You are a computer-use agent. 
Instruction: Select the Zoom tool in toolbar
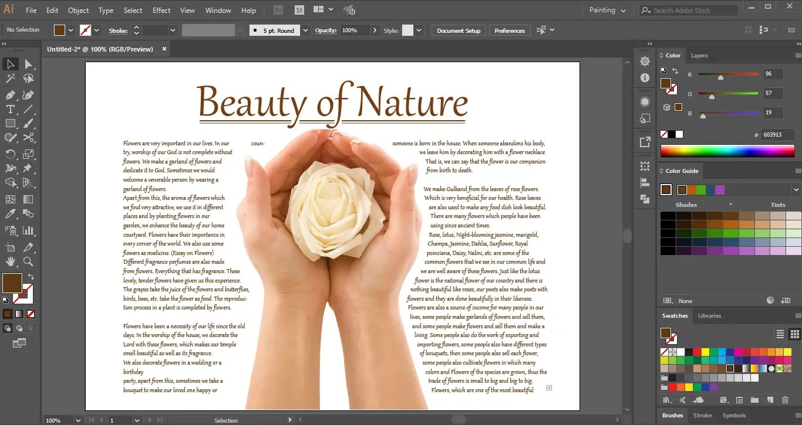point(28,261)
